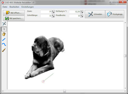This screenshot has height=94, width=128.
Task: Select the straight line tool
Action: click(x=4, y=39)
